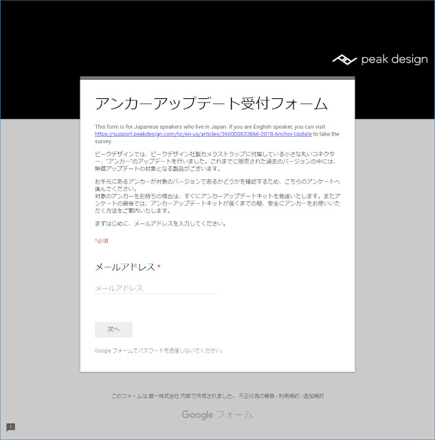435x440 pixels.
Task: Click the メールアドレス input field
Action: 155,288
